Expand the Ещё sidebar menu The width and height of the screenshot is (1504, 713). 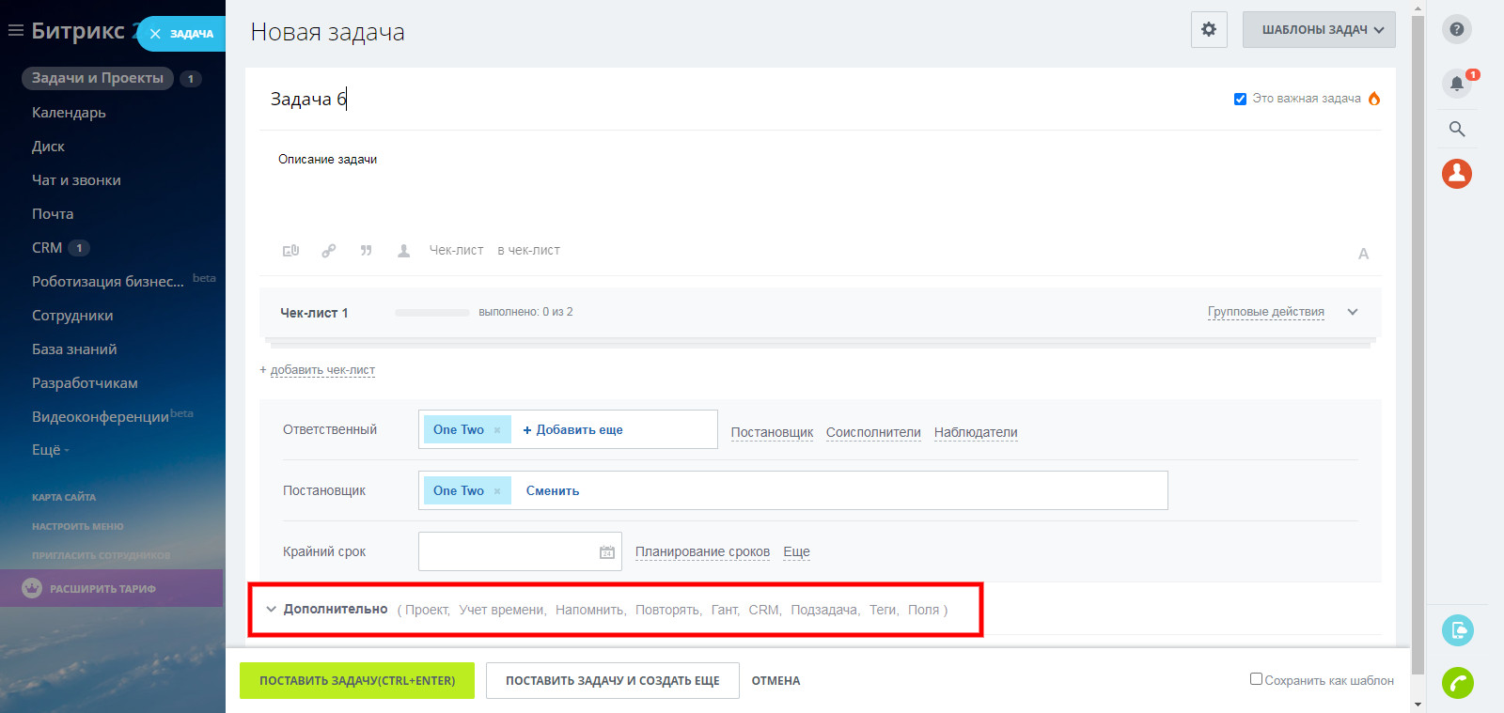[50, 450]
